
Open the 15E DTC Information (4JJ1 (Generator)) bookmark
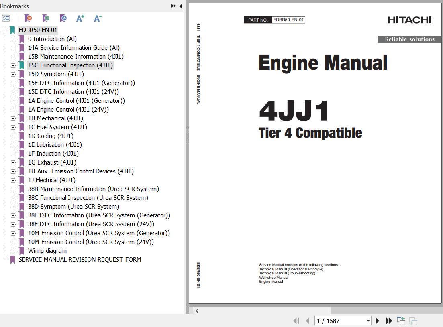coord(82,83)
